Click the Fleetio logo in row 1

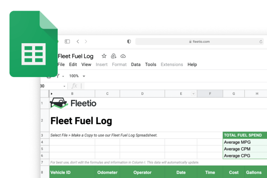(73, 103)
